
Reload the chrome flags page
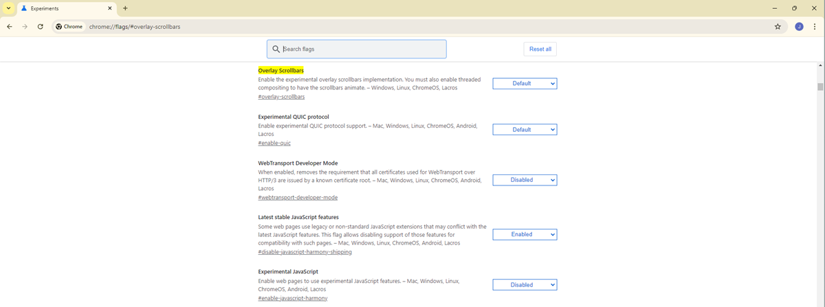[41, 27]
